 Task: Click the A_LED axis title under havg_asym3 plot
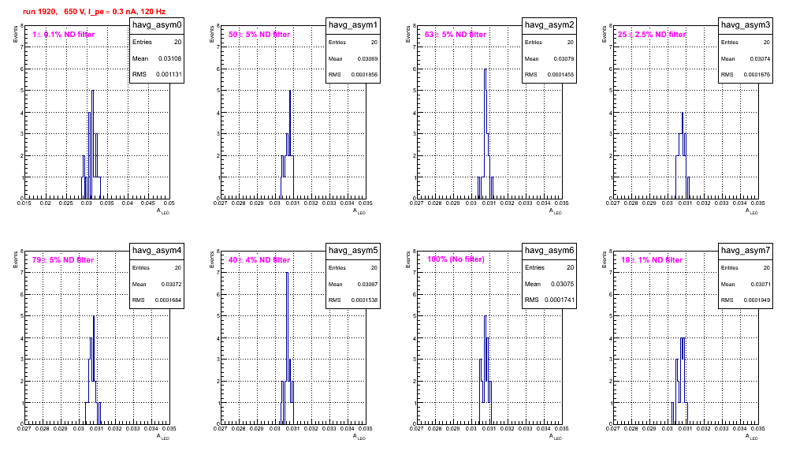pos(752,211)
